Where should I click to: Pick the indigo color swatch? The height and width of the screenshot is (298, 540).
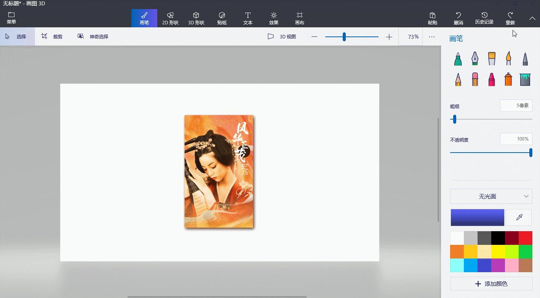coord(484,265)
